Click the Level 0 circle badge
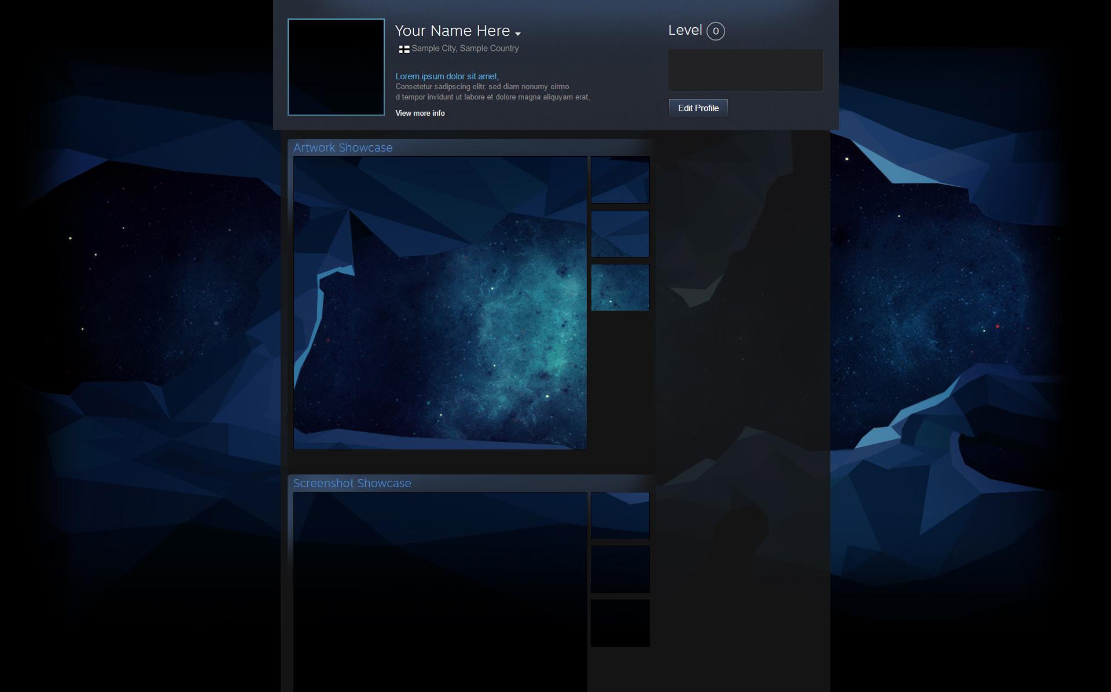1111x692 pixels. point(715,31)
